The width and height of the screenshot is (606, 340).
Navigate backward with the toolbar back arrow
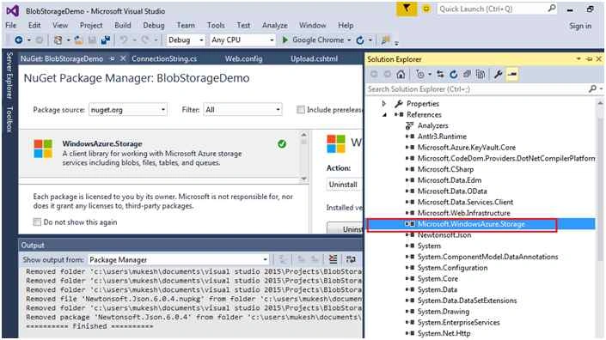pos(18,39)
